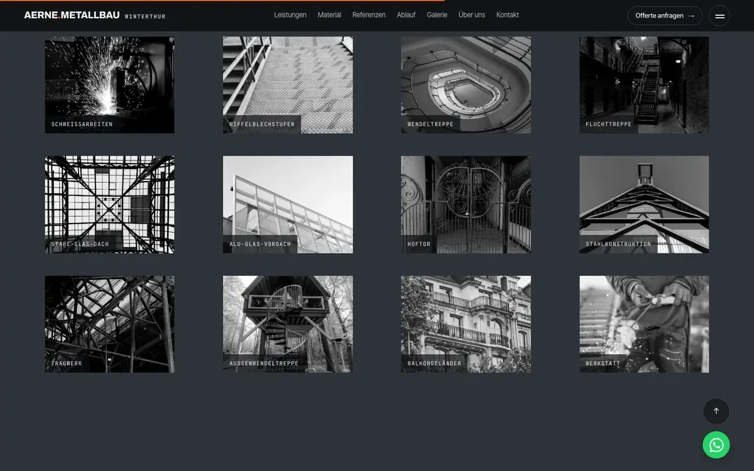The width and height of the screenshot is (754, 471).
Task: View the Fluchttreppe photo
Action: (x=644, y=85)
